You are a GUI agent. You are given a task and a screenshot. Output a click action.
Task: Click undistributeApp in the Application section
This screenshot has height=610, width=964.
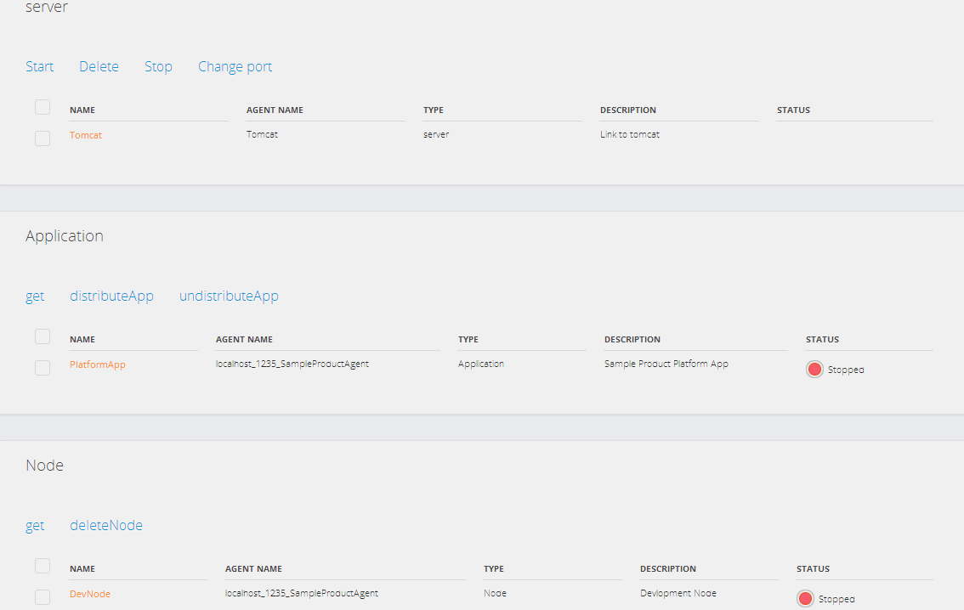(229, 296)
